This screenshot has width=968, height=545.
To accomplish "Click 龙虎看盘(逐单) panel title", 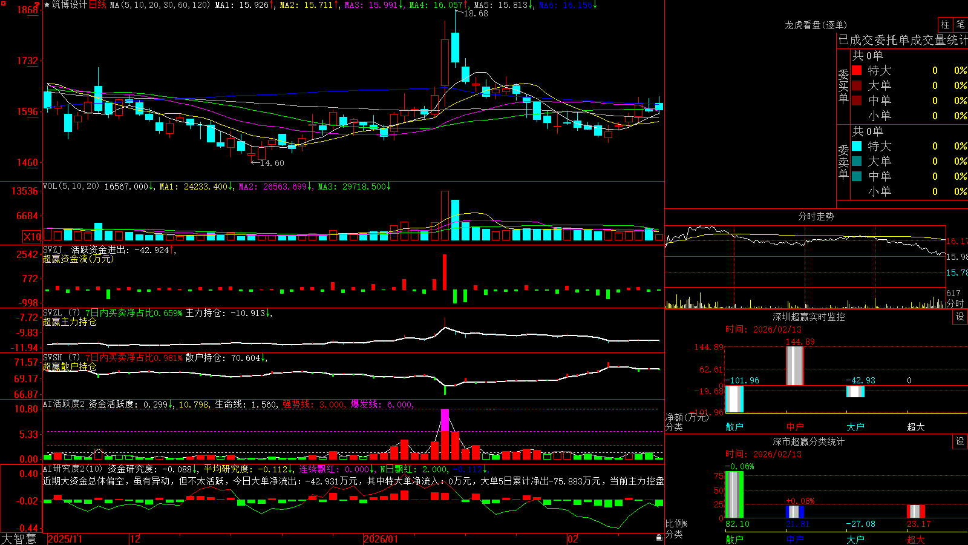I will [816, 25].
